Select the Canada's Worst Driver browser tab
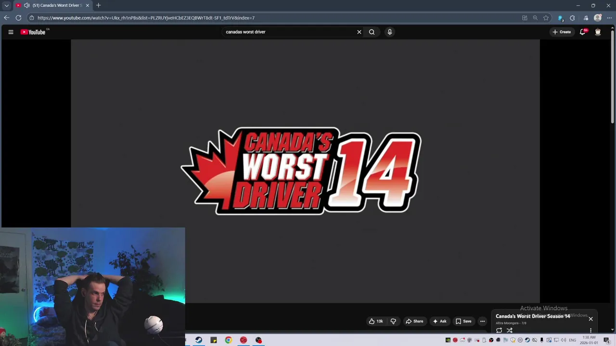The width and height of the screenshot is (616, 346). pos(52,5)
